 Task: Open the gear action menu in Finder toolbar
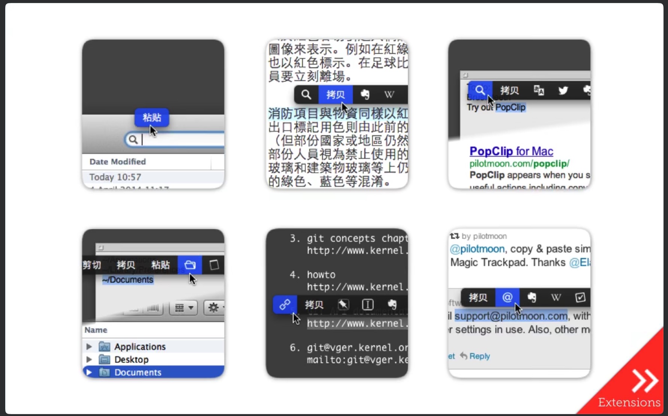click(215, 308)
